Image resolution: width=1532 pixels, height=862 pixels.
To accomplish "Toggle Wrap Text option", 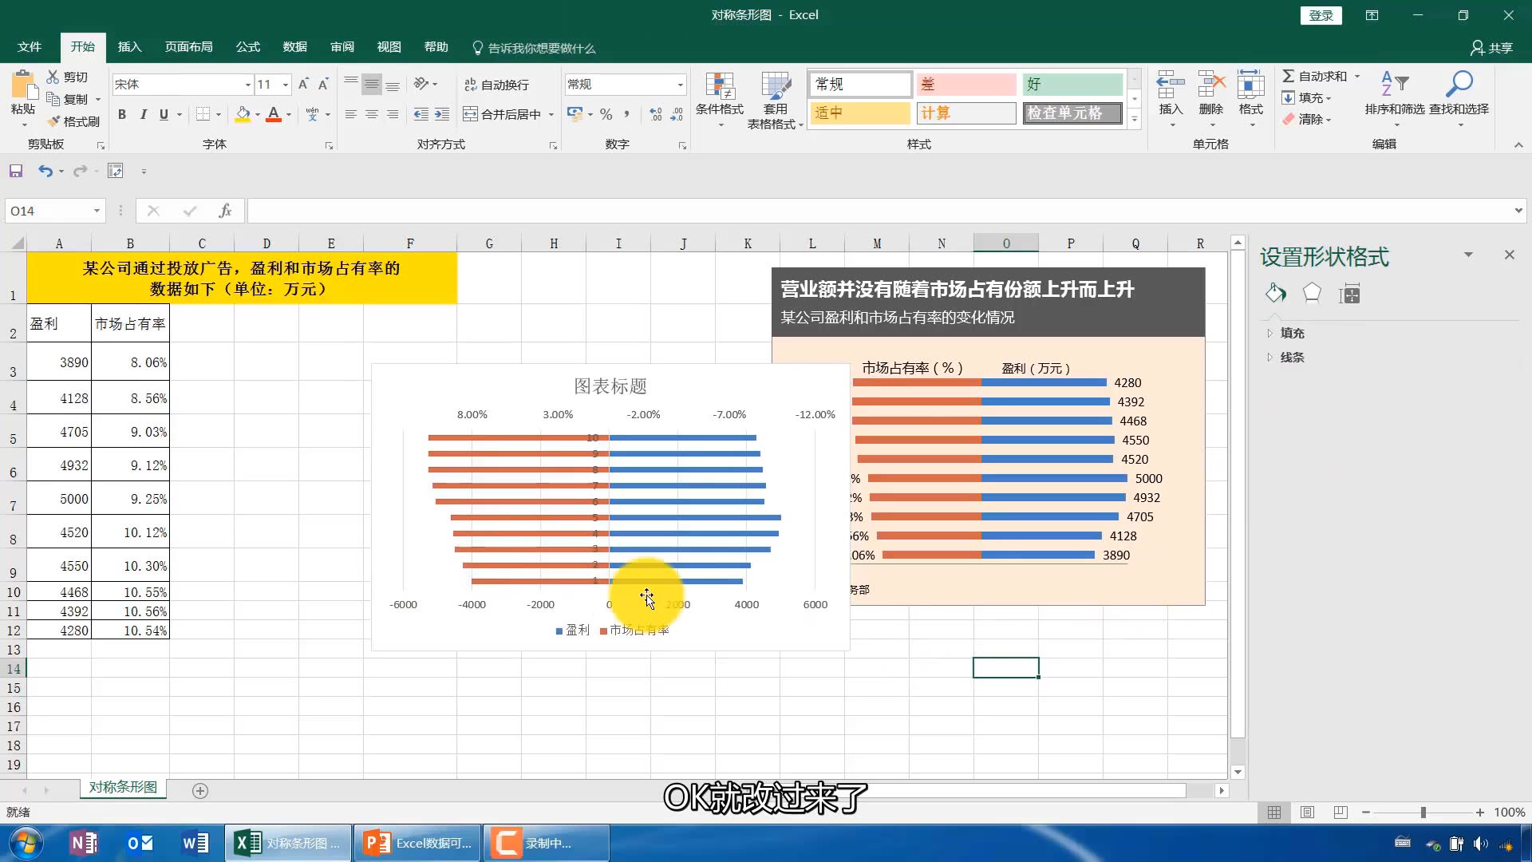I will pyautogui.click(x=496, y=85).
